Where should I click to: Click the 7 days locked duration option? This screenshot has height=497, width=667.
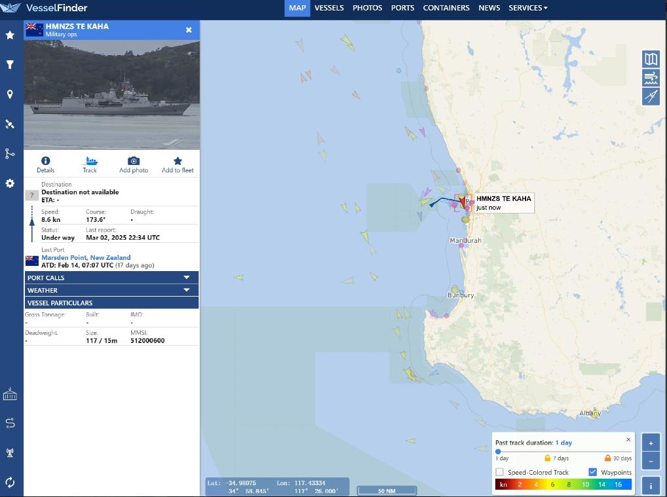coord(556,458)
